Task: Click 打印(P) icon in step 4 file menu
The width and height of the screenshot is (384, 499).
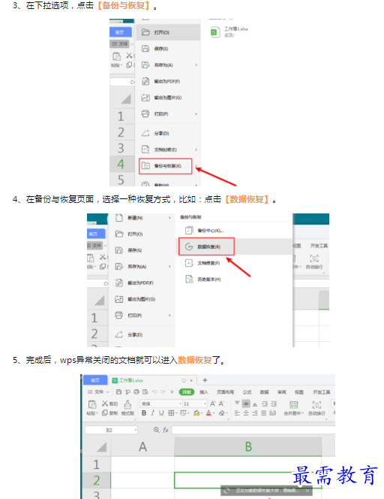Action: pos(118,315)
